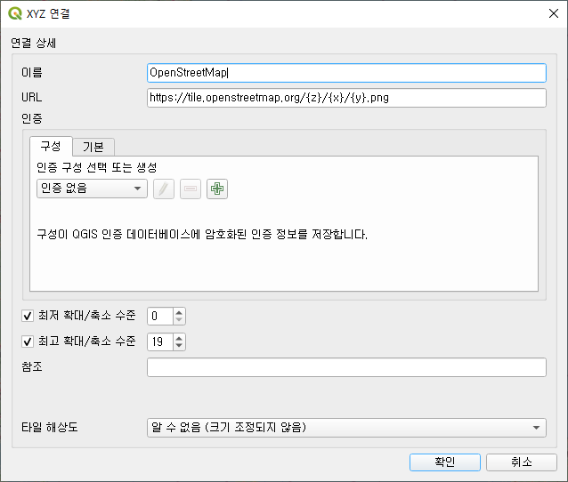The height and width of the screenshot is (482, 568).
Task: Click the maximum zoom value 19 field
Action: click(x=160, y=341)
